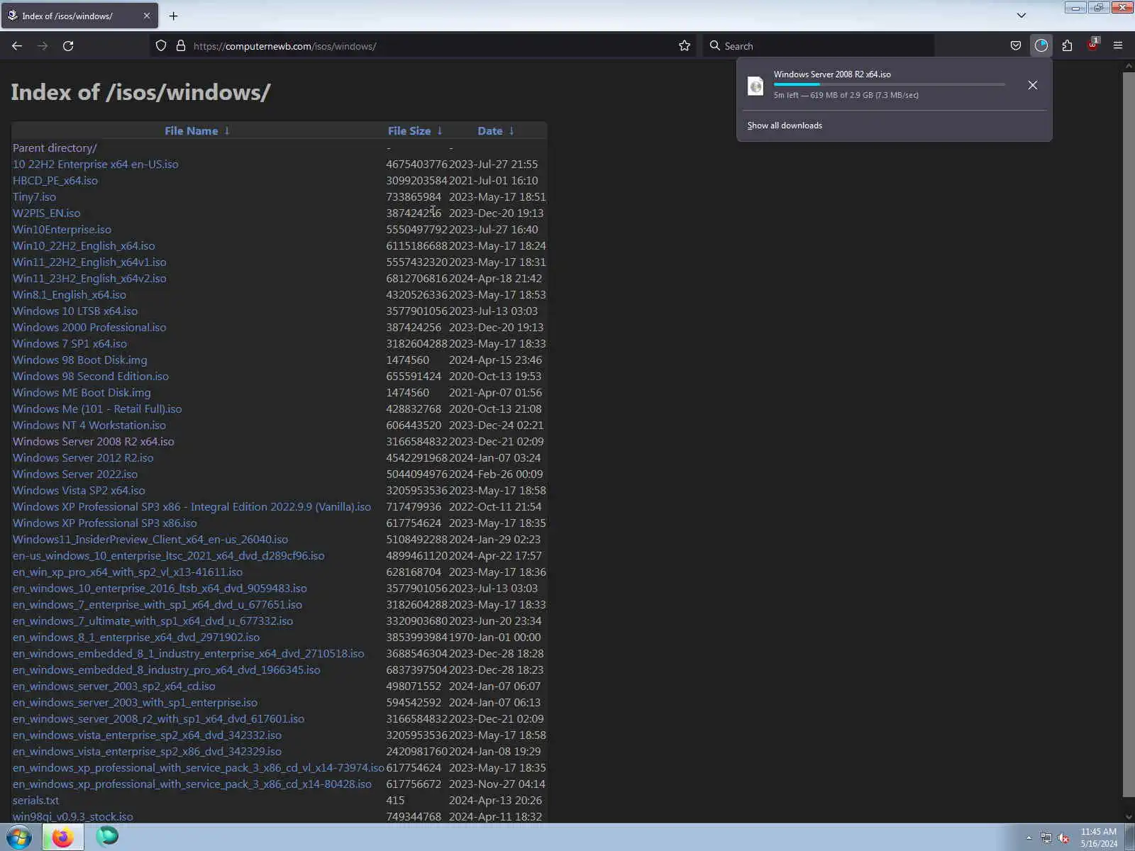Download Windows ME Boot Disk.img
Image resolution: width=1135 pixels, height=851 pixels.
(x=82, y=393)
